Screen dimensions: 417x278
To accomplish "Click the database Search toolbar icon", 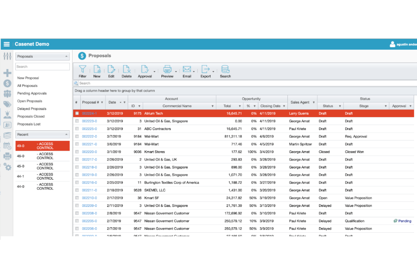I will 225,69.
